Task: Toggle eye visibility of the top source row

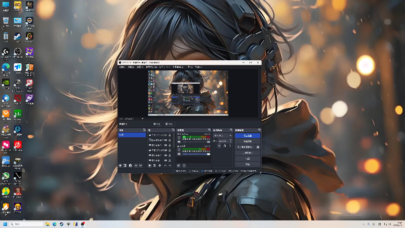Action: [x=166, y=135]
